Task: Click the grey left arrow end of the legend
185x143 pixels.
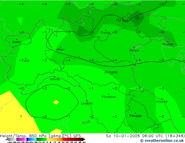Action: click(x=7, y=139)
